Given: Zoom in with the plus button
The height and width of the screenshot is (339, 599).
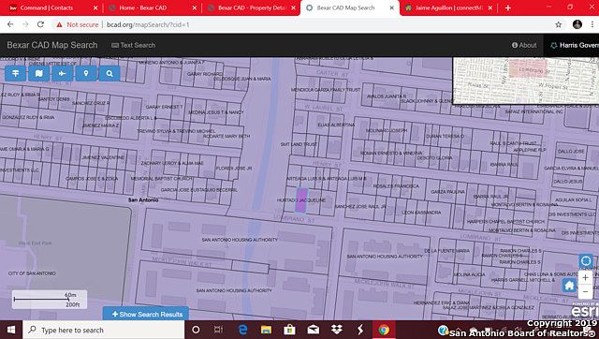Looking at the screenshot, I should [x=585, y=277].
